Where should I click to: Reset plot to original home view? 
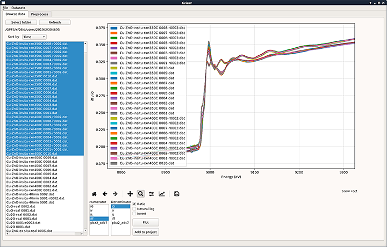(x=95, y=193)
